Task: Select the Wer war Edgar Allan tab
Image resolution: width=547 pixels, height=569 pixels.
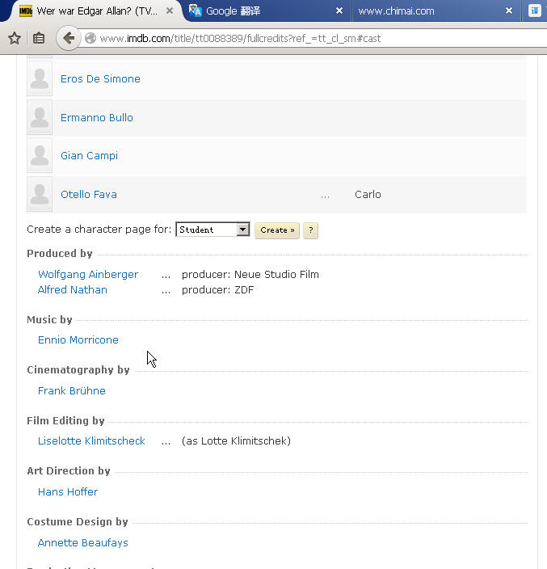Action: [96, 11]
